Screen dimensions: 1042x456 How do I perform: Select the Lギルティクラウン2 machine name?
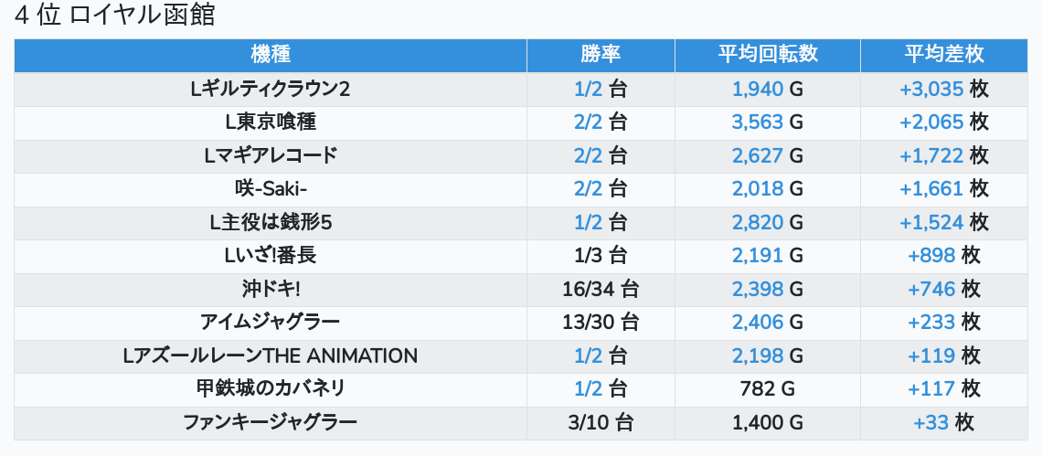pyautogui.click(x=270, y=89)
